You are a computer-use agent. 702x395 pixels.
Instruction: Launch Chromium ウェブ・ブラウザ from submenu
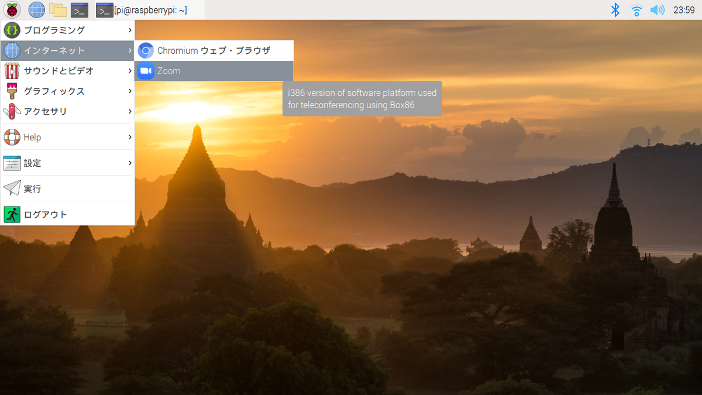(x=214, y=50)
